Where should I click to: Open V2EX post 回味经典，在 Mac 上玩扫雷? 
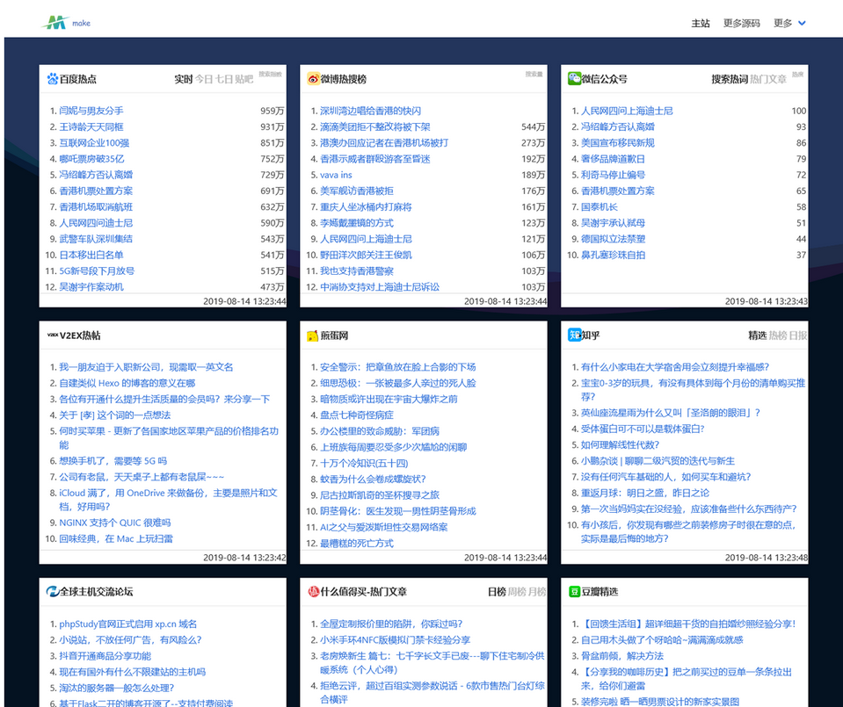(x=116, y=538)
